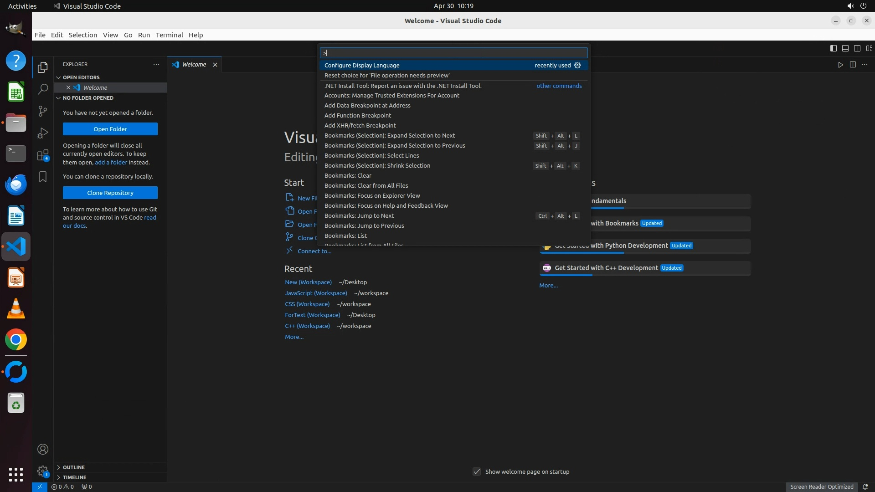Toggle the panel layout icon
Image resolution: width=875 pixels, height=492 pixels.
coord(845,48)
